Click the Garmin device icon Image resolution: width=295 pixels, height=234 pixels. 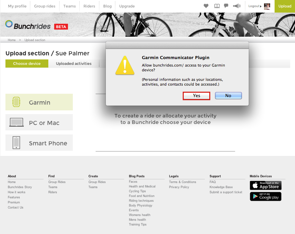click(x=16, y=102)
